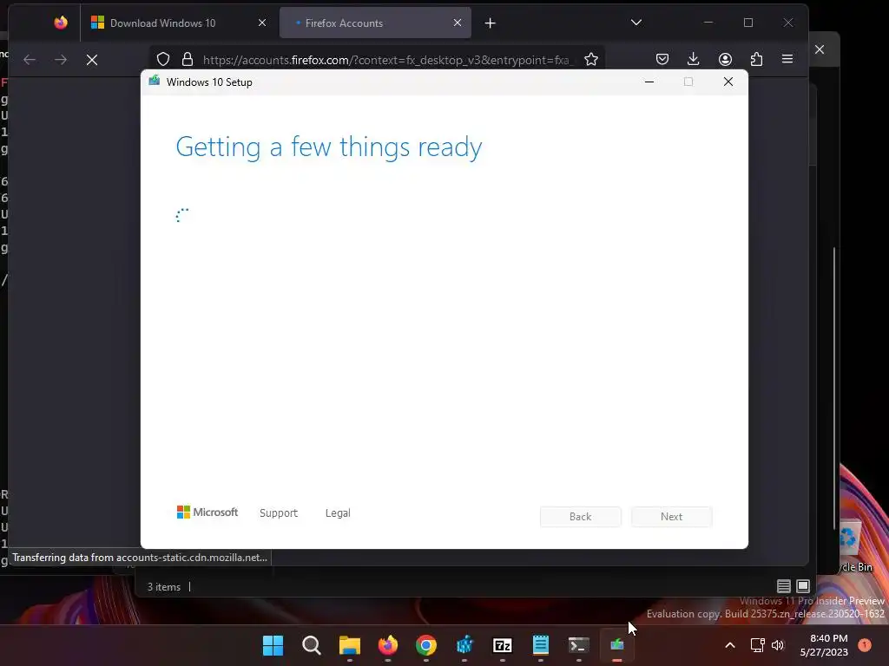Click the Windows 10 Setup title icon
This screenshot has width=889, height=666.
pos(155,81)
